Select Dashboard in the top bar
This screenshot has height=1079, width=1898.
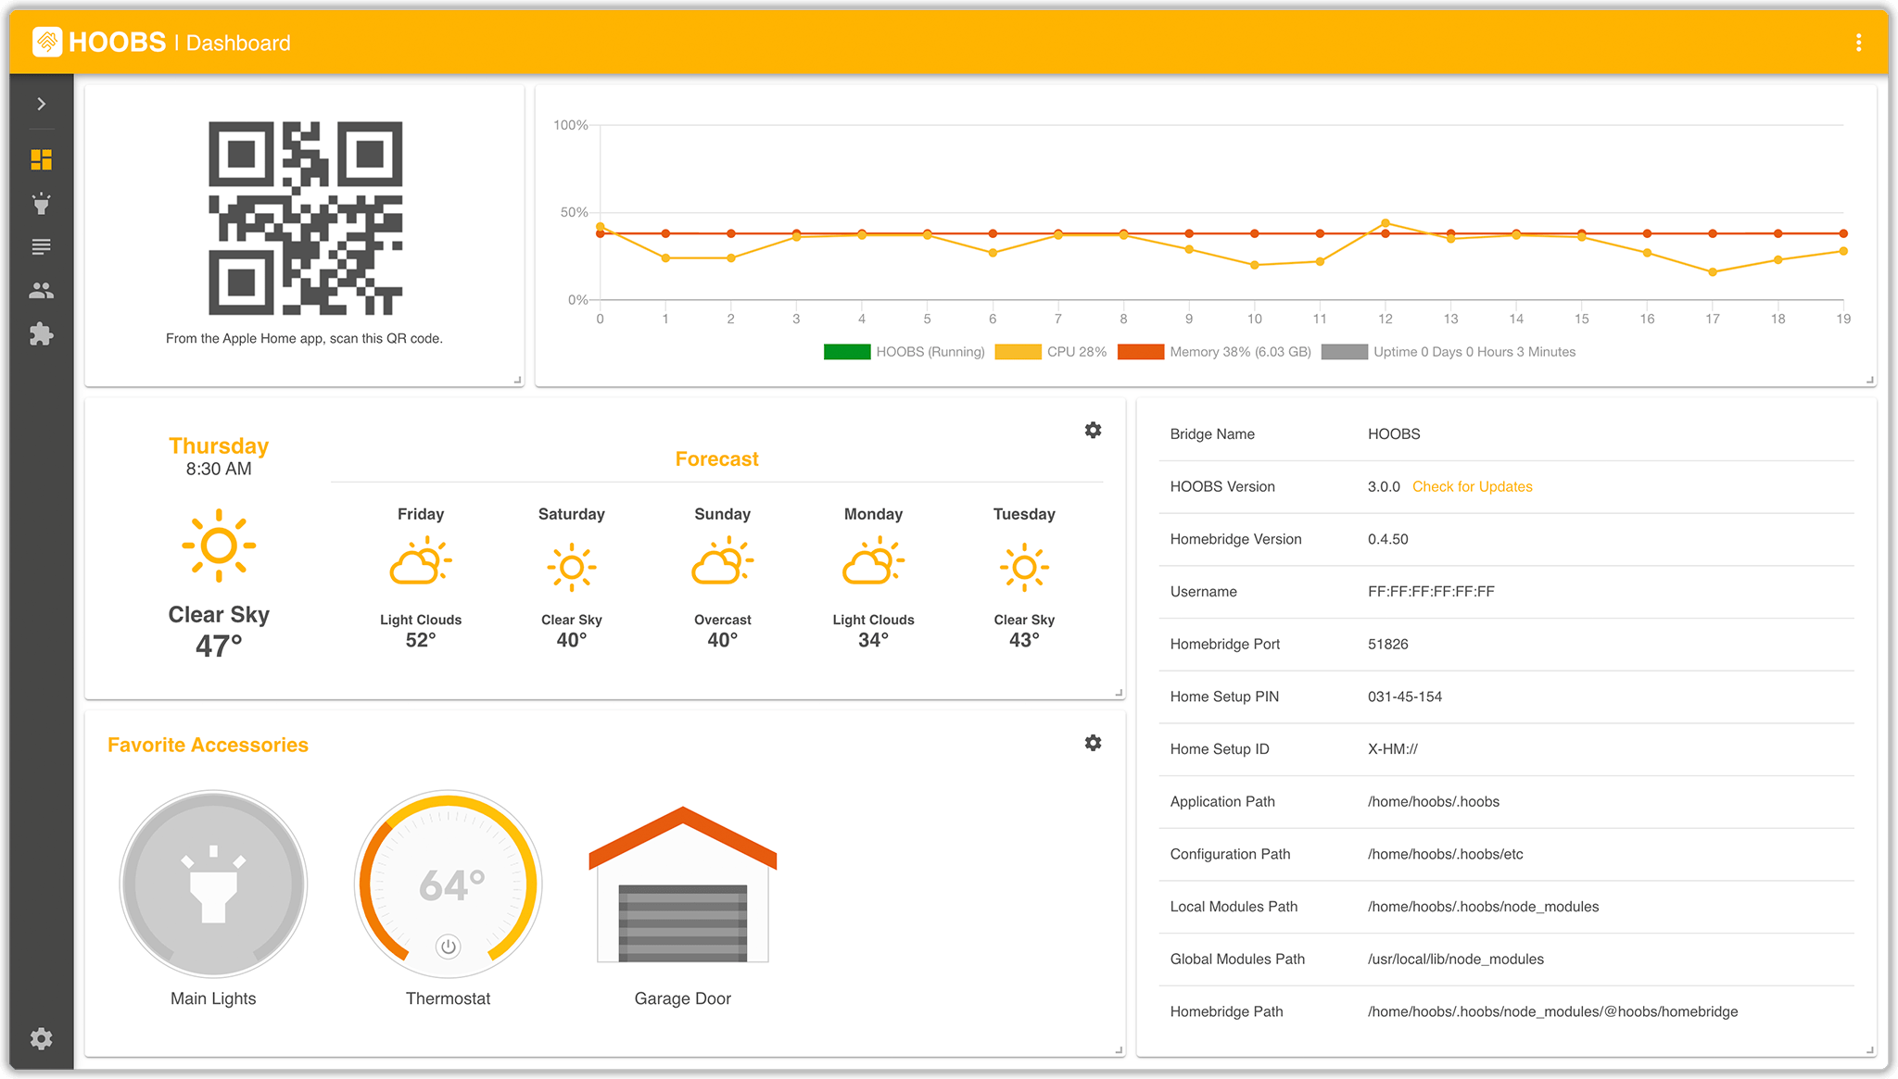[237, 43]
